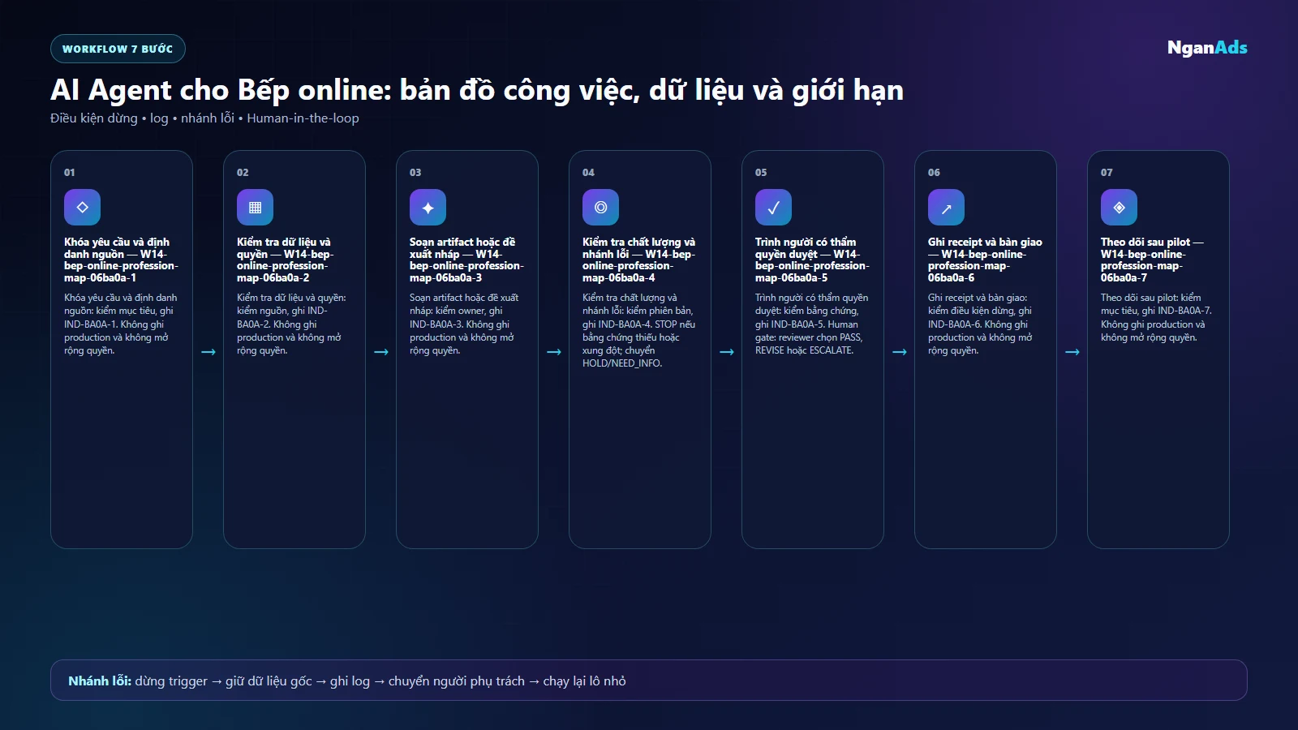Screen dimensions: 1298x730
Task: Click the target circle icon in step 04
Action: (600, 208)
